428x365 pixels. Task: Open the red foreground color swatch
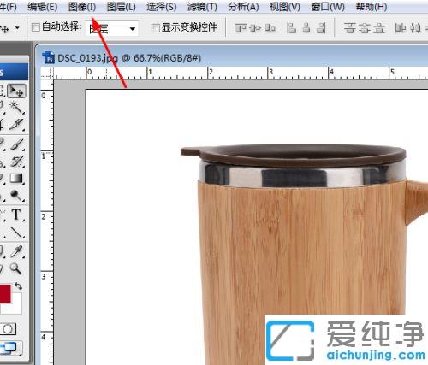coord(5,293)
